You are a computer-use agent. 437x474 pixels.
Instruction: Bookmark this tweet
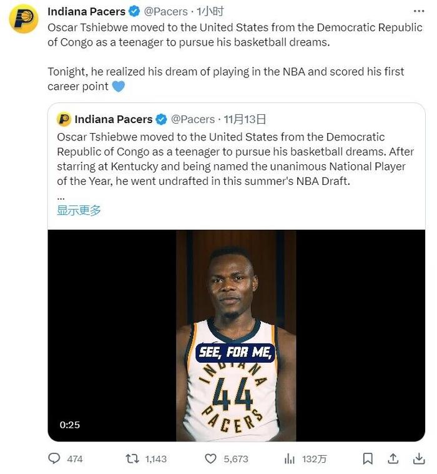coord(368,459)
